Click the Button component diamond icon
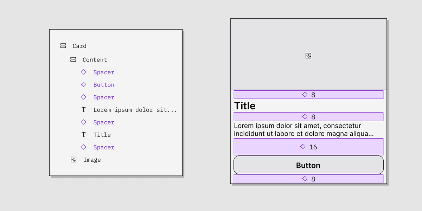 [84, 84]
